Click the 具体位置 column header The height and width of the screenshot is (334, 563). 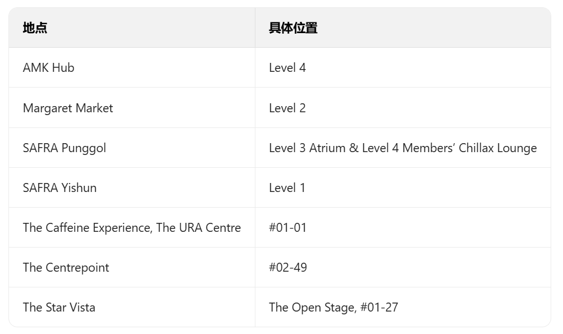(x=293, y=28)
